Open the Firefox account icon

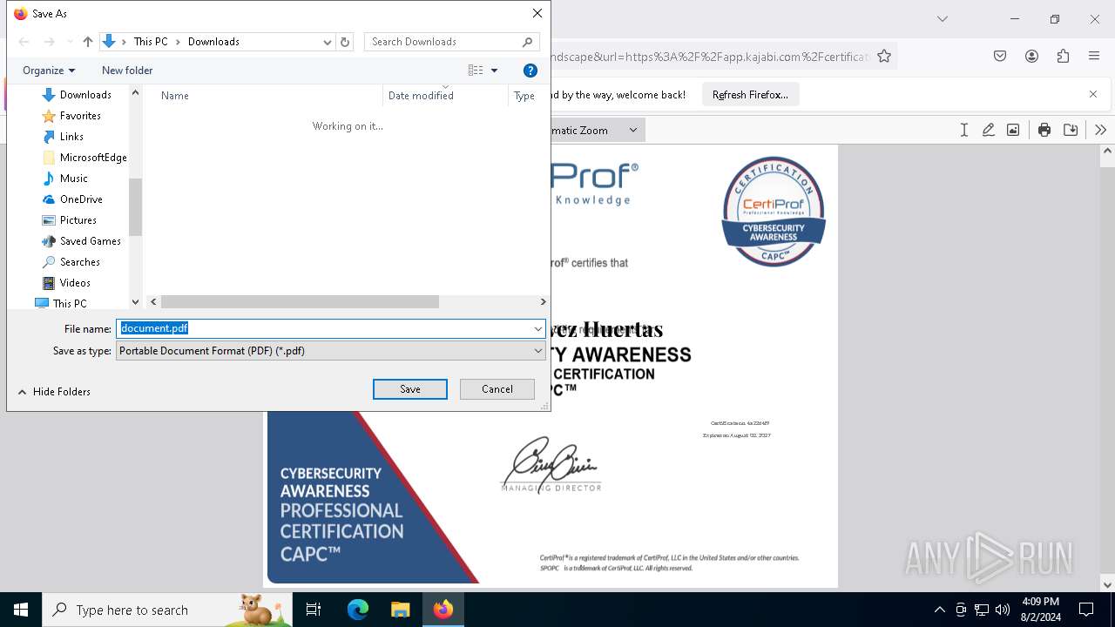(1031, 57)
